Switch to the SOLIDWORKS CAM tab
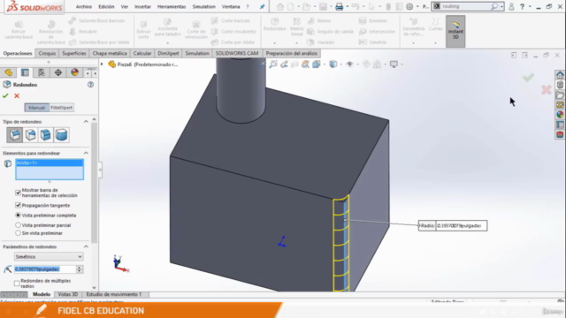 237,53
